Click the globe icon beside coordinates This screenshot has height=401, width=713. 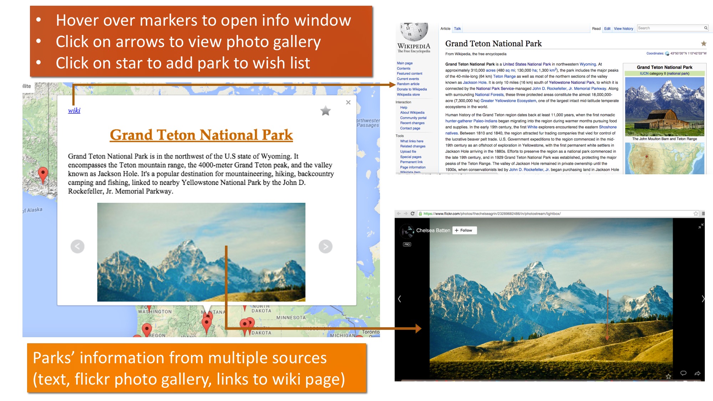(667, 54)
